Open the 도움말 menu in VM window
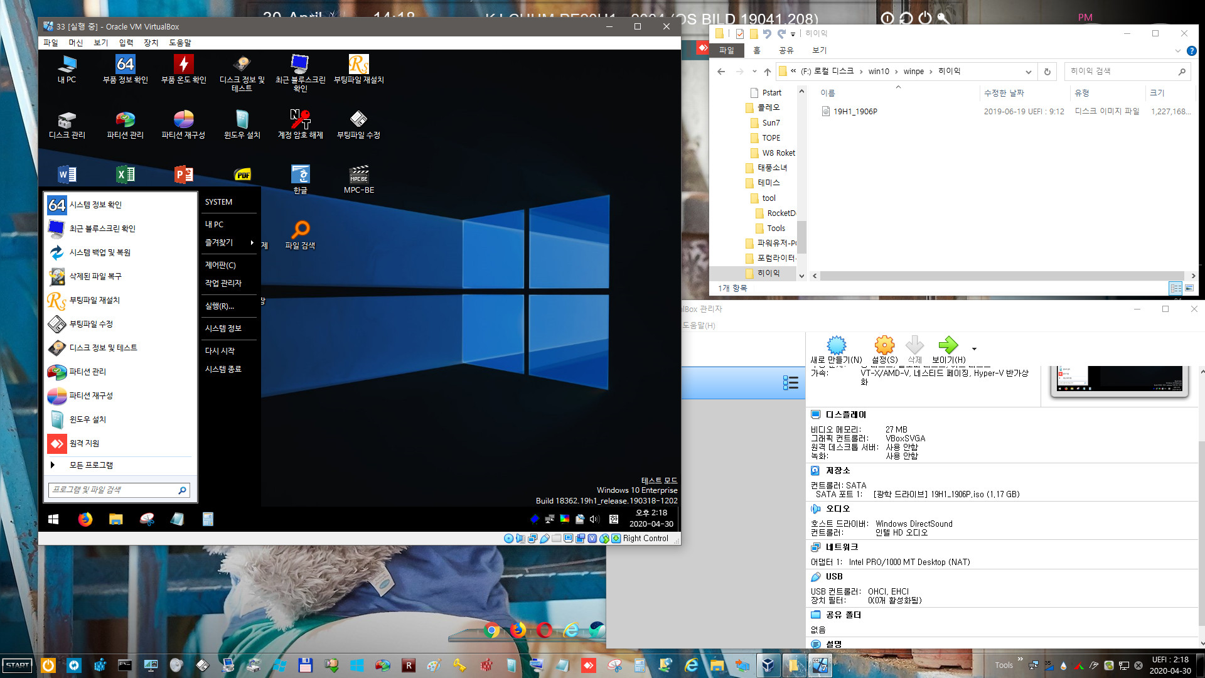 [x=179, y=43]
